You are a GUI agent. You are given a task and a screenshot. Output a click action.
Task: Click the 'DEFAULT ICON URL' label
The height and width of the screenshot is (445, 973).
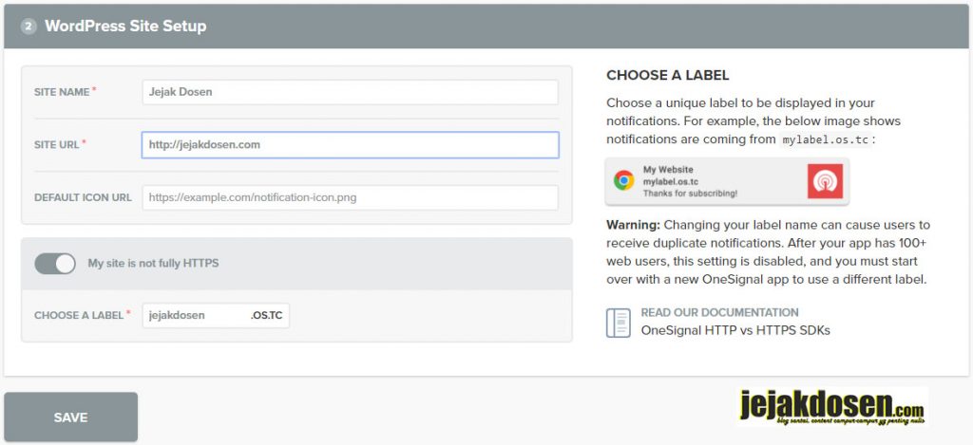tap(84, 197)
